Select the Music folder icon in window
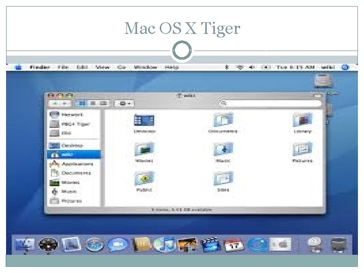The height and width of the screenshot is (273, 364). [x=223, y=149]
